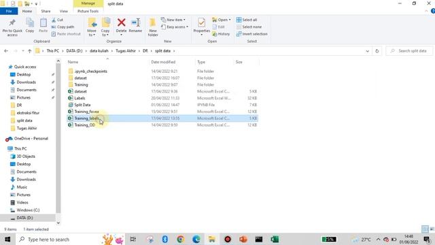The width and height of the screenshot is (435, 245).
Task: Expand address bar history dropdown
Action: click(x=367, y=51)
